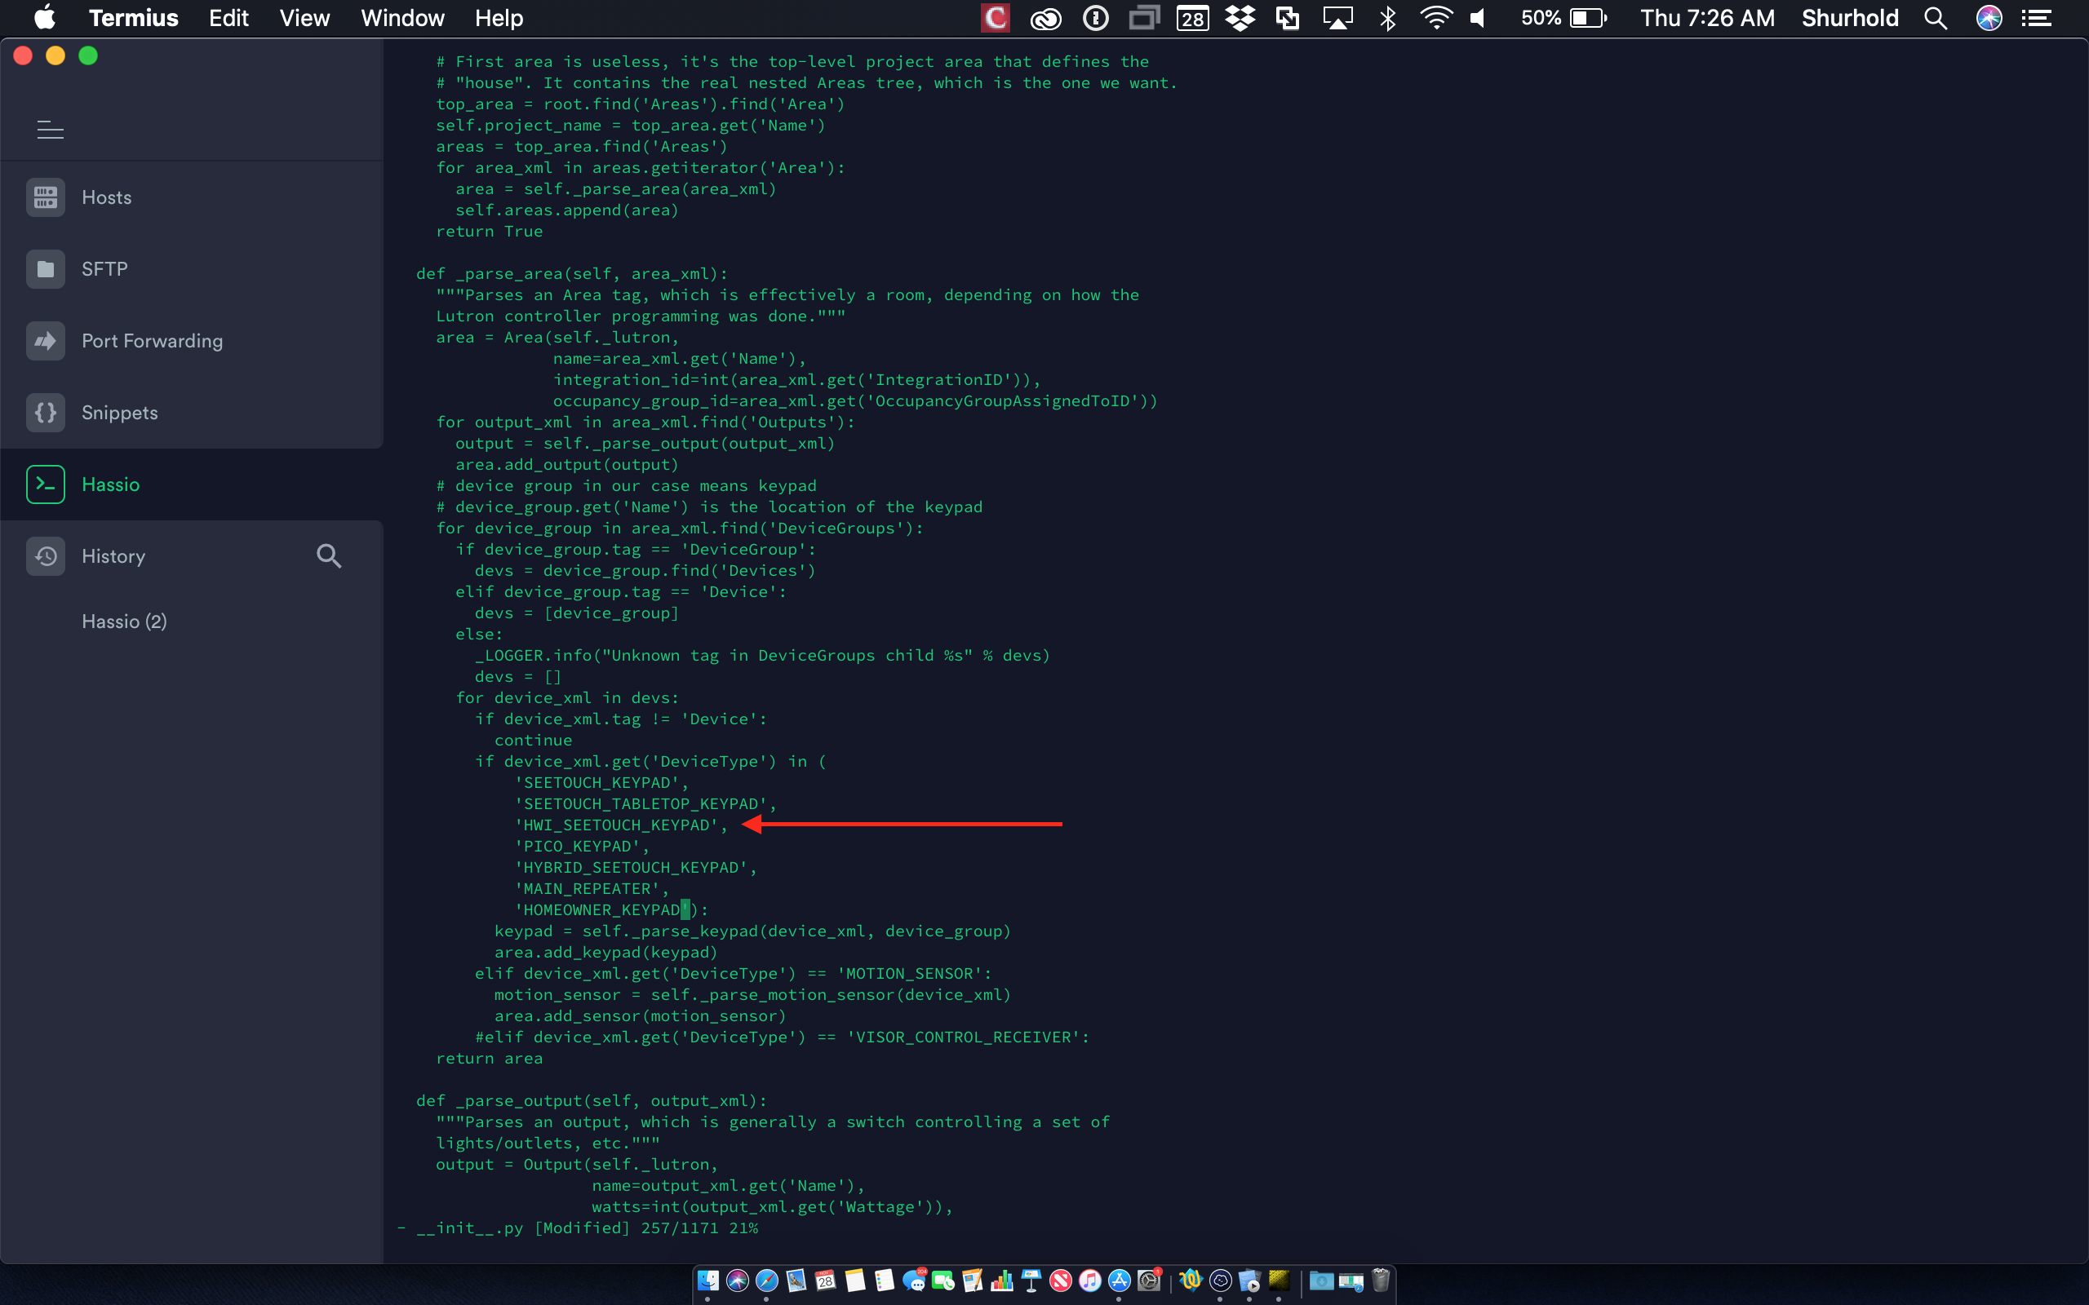Open the Window menu

click(402, 18)
